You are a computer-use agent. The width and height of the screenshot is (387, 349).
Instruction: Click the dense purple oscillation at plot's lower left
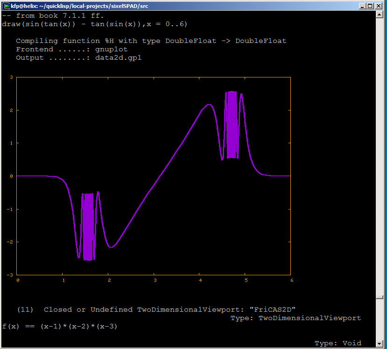[88, 227]
